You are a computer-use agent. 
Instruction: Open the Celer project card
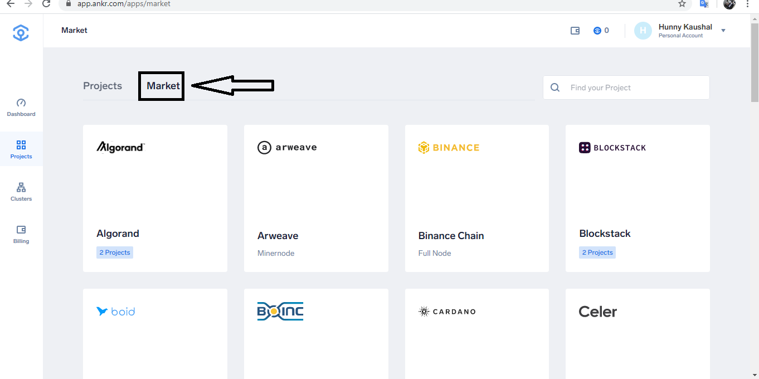coord(638,334)
